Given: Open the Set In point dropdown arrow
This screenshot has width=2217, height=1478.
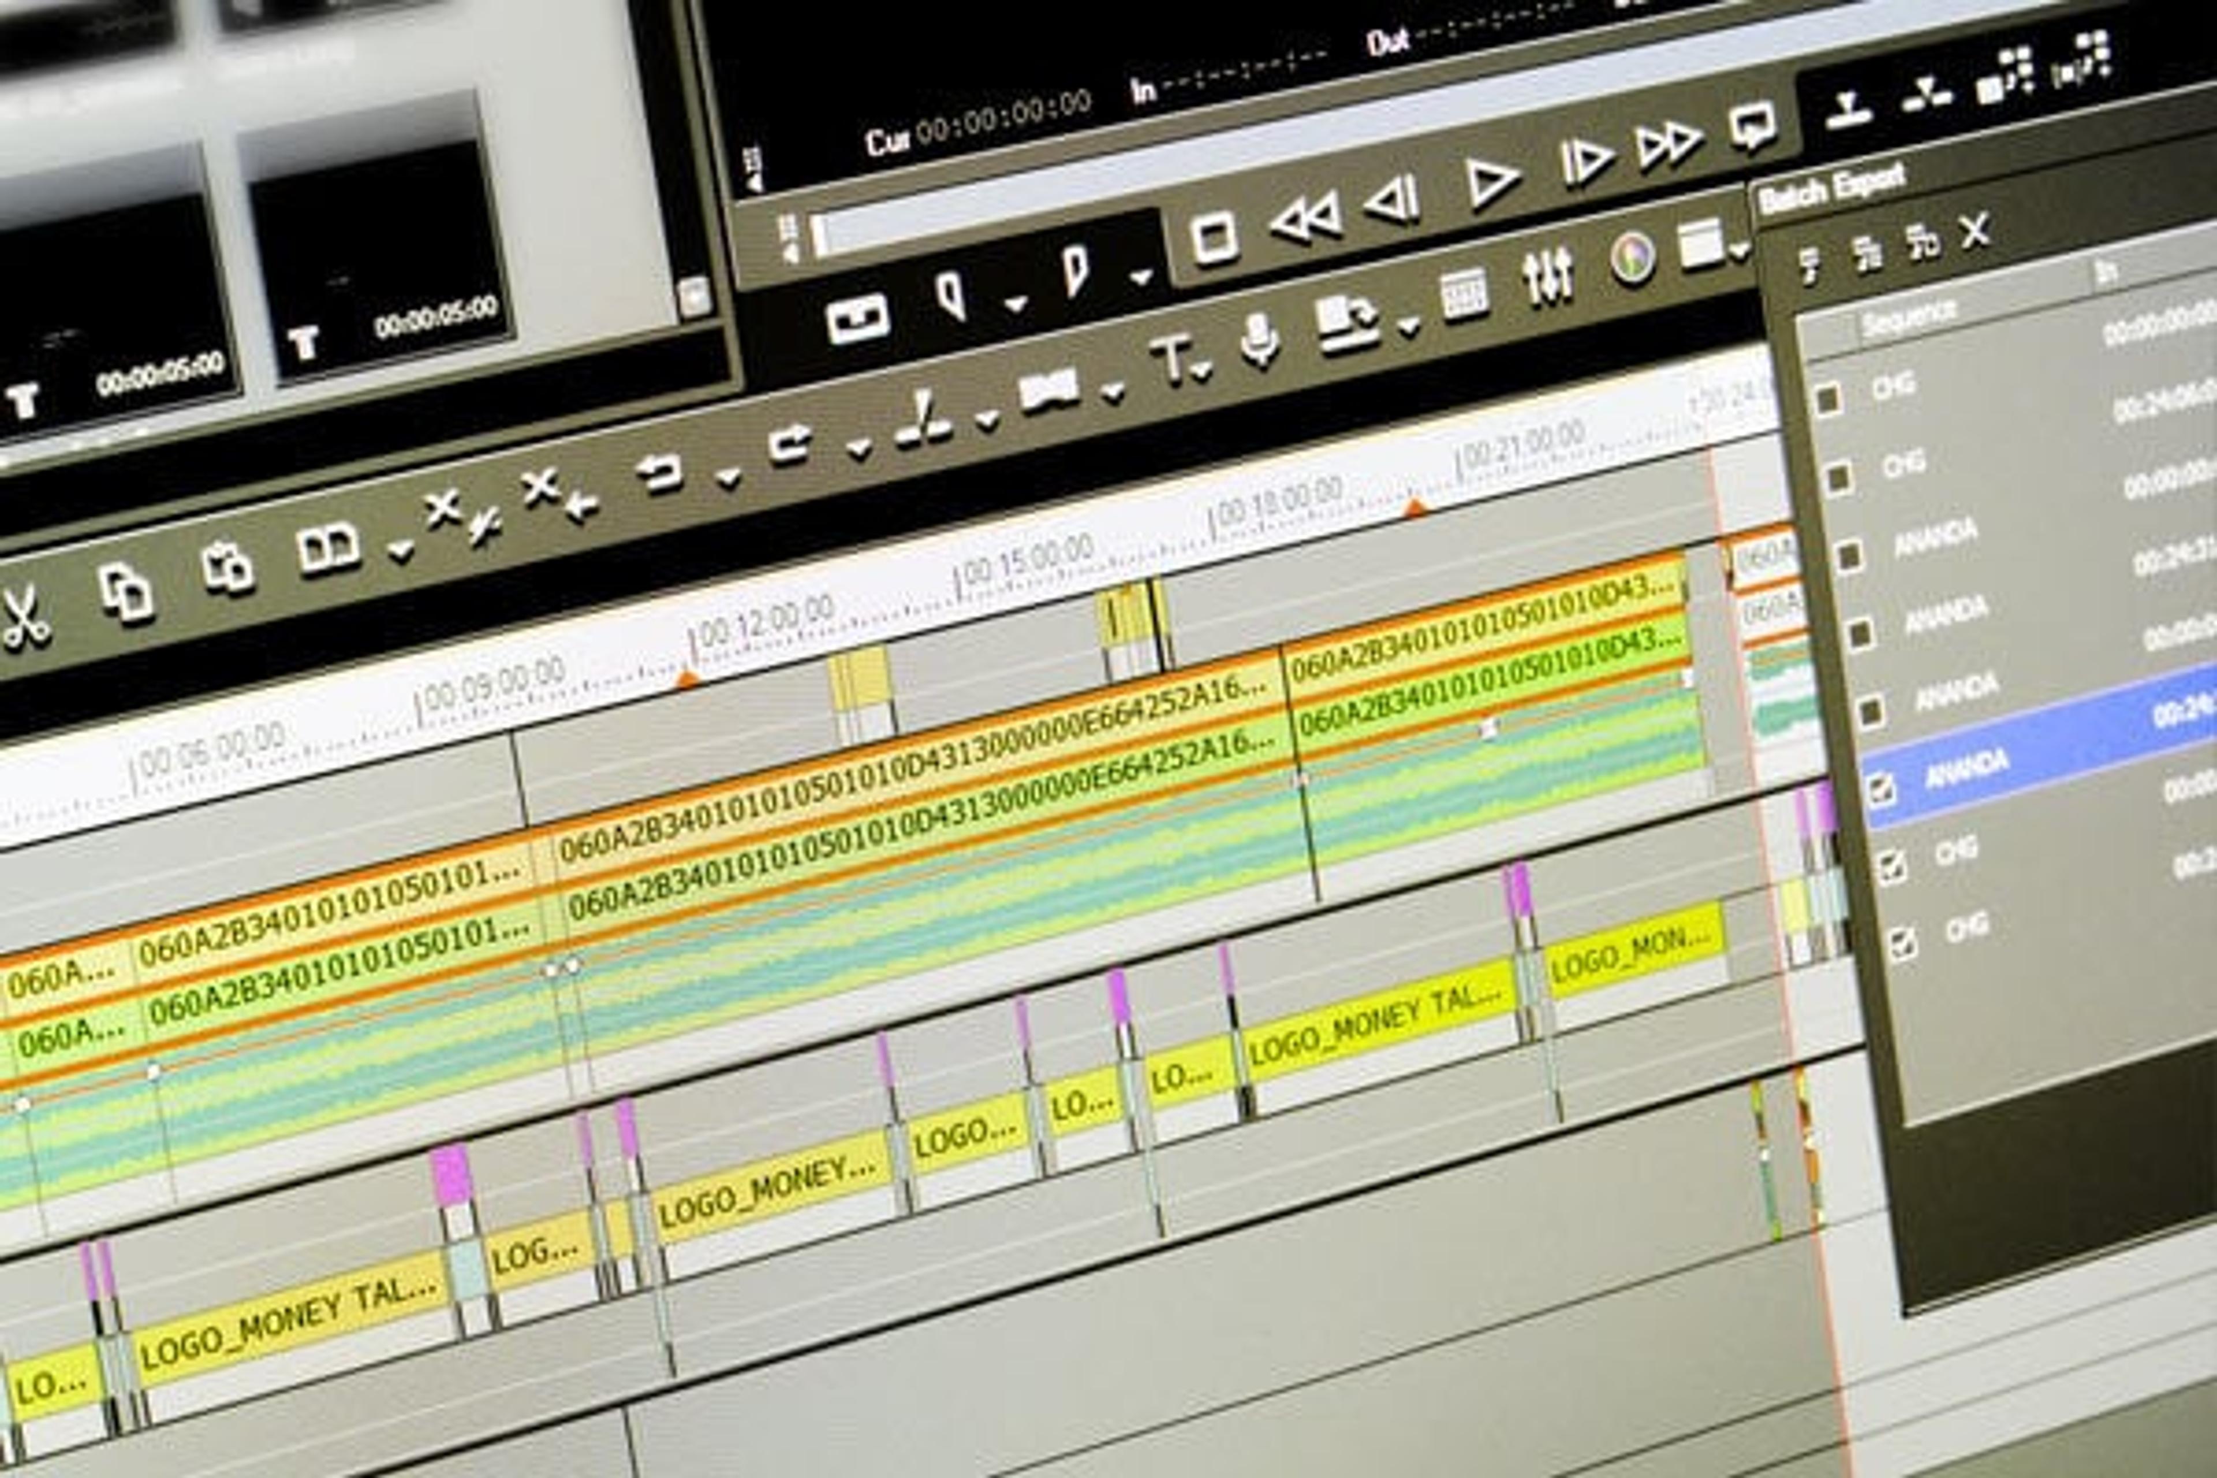Looking at the screenshot, I should (1015, 304).
